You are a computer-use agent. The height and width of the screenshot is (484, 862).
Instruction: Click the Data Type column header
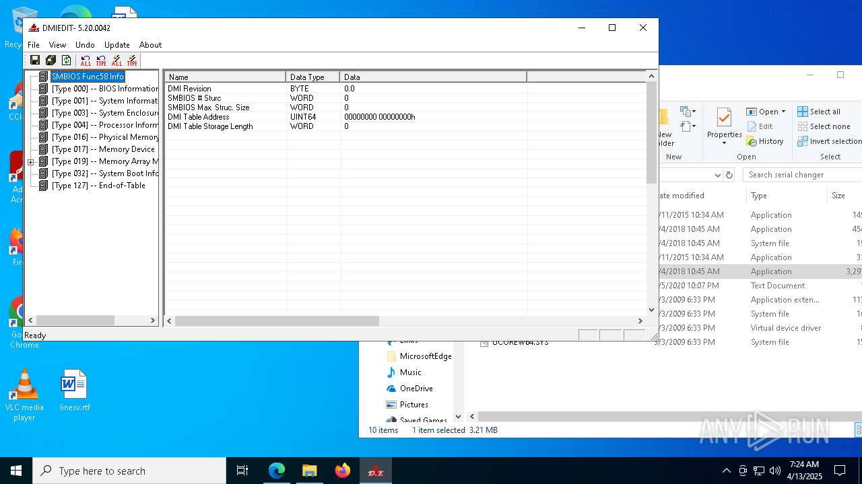pos(312,77)
